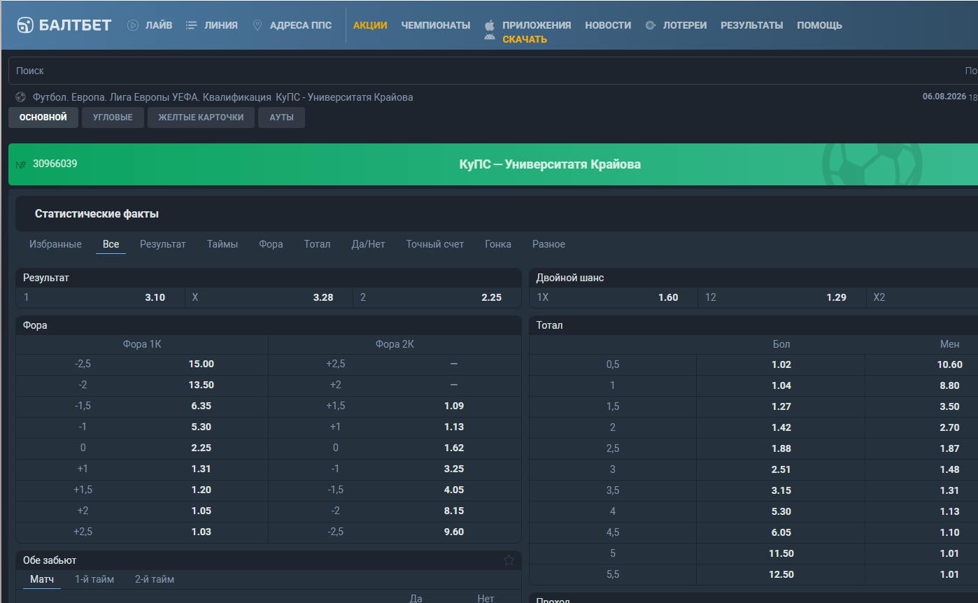Open the Приложения page

537,25
